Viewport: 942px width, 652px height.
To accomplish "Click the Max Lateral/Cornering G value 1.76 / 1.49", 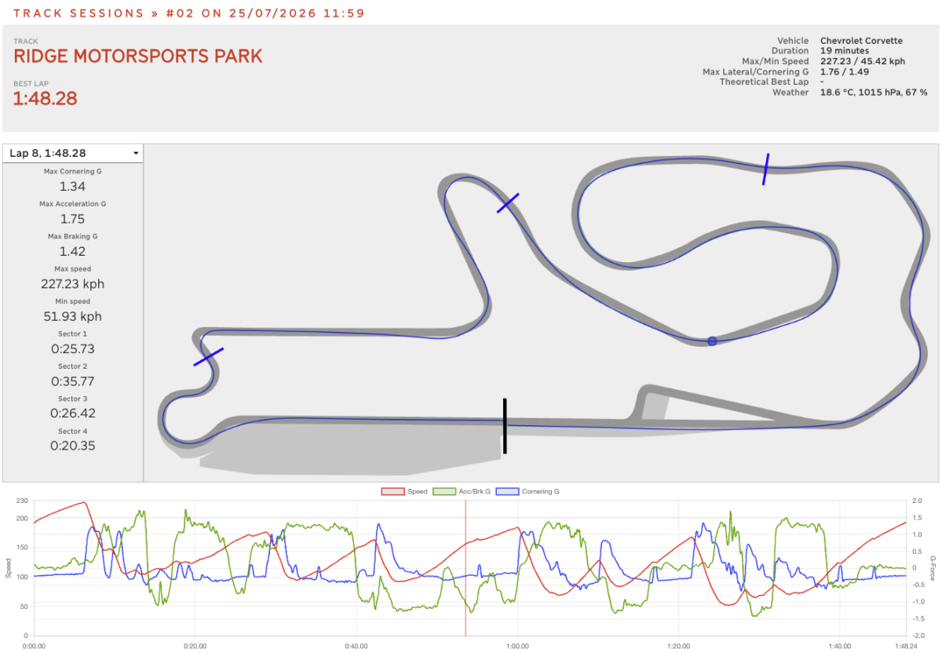I will 844,71.
